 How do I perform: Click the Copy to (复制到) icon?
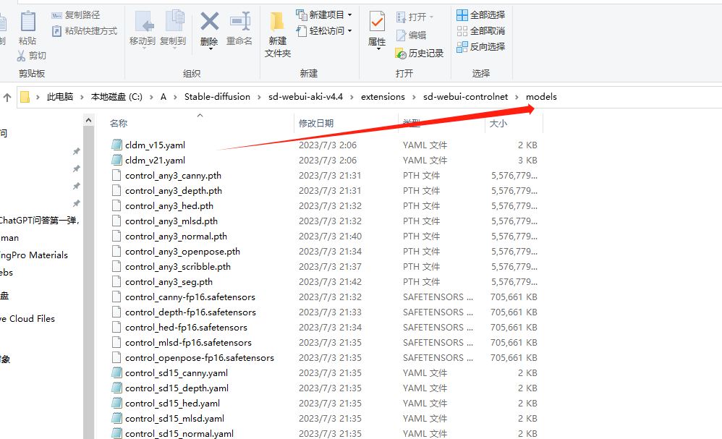pos(173,22)
